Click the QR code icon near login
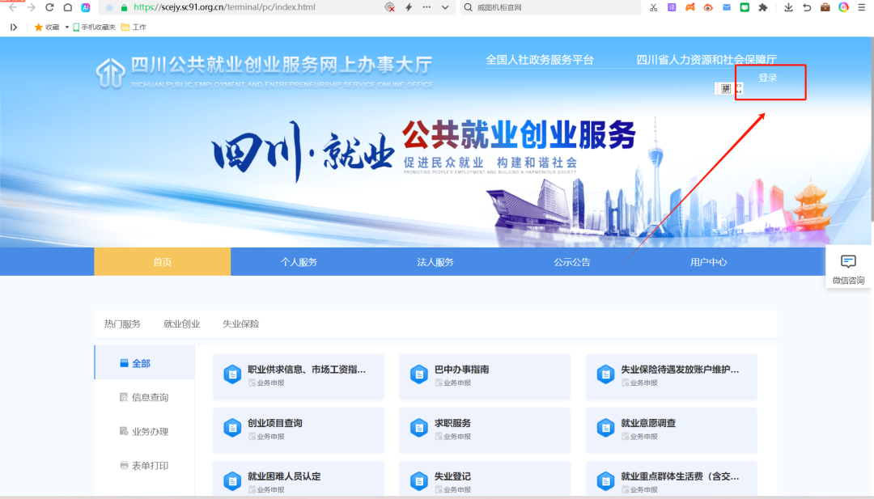Viewport: 874px width, 499px height. [x=726, y=88]
